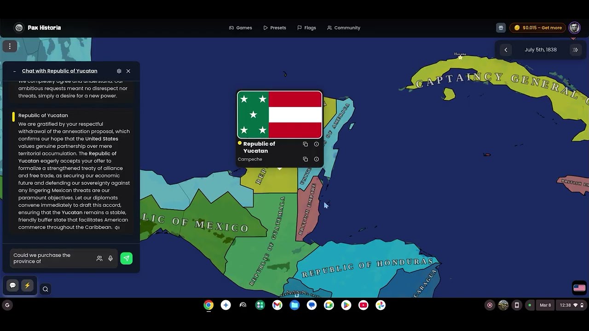Activate microphone voice input
This screenshot has height=331, width=589.
(110, 258)
